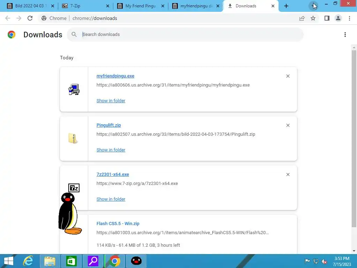Click the browser forward arrow
Image resolution: width=357 pixels, height=268 pixels.
click(19, 18)
